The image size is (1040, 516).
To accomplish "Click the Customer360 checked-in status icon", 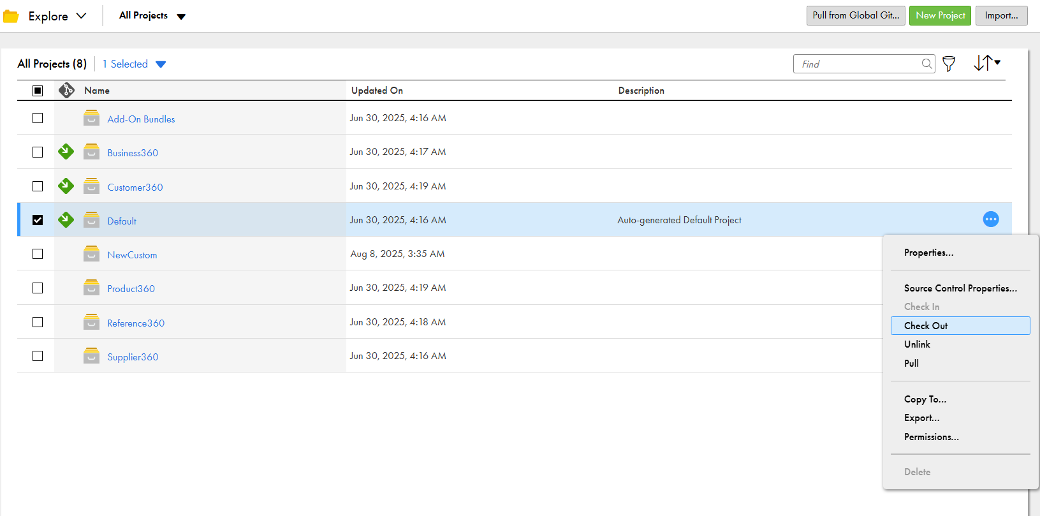I will (66, 186).
